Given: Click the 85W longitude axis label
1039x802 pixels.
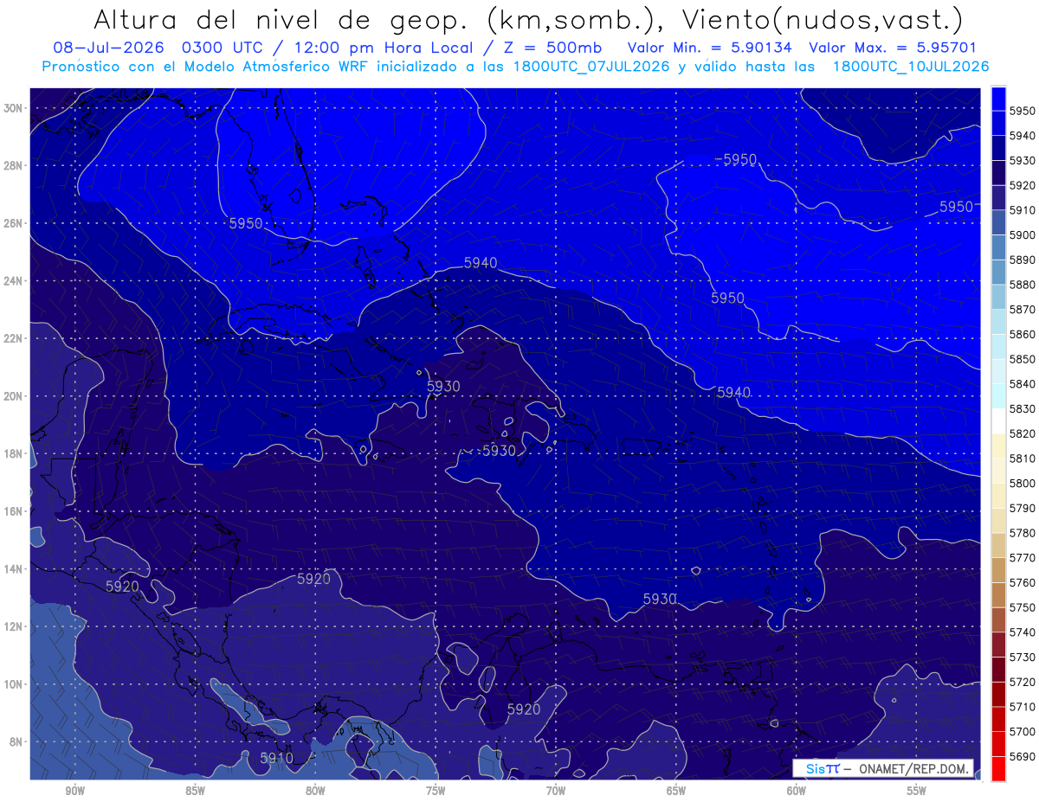Looking at the screenshot, I should tap(195, 791).
